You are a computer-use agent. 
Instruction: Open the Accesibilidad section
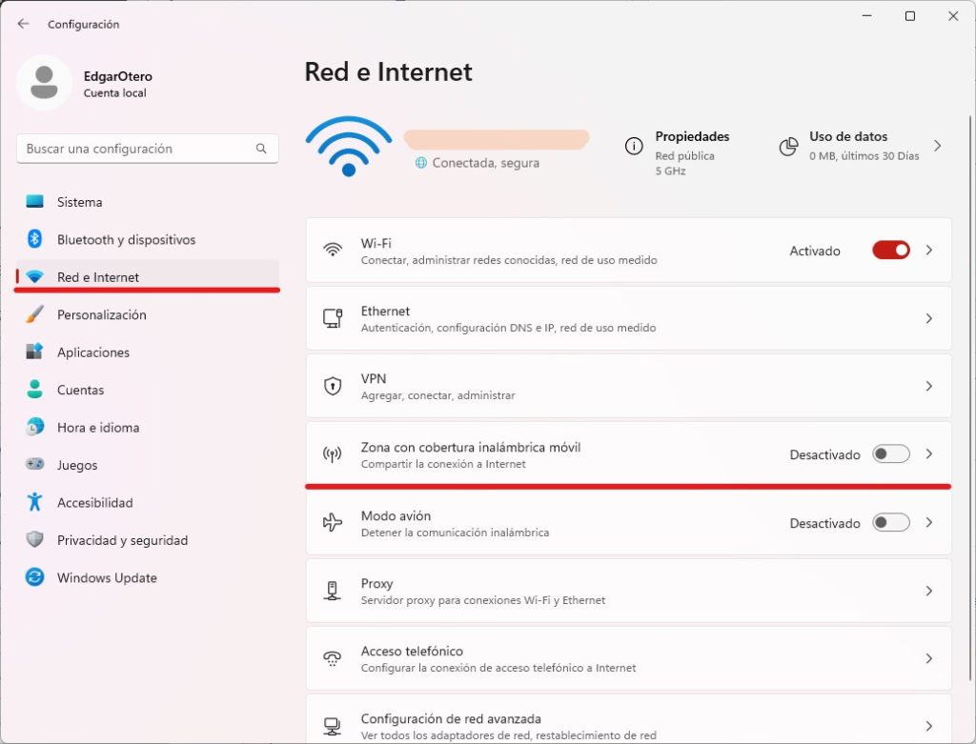148,503
